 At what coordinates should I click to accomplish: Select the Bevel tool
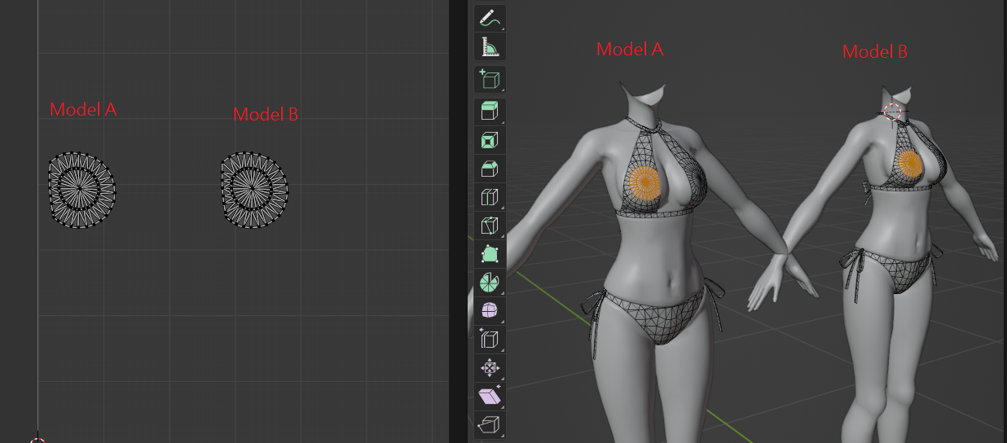point(490,169)
